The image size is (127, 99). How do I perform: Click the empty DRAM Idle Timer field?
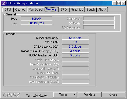pos(75,73)
